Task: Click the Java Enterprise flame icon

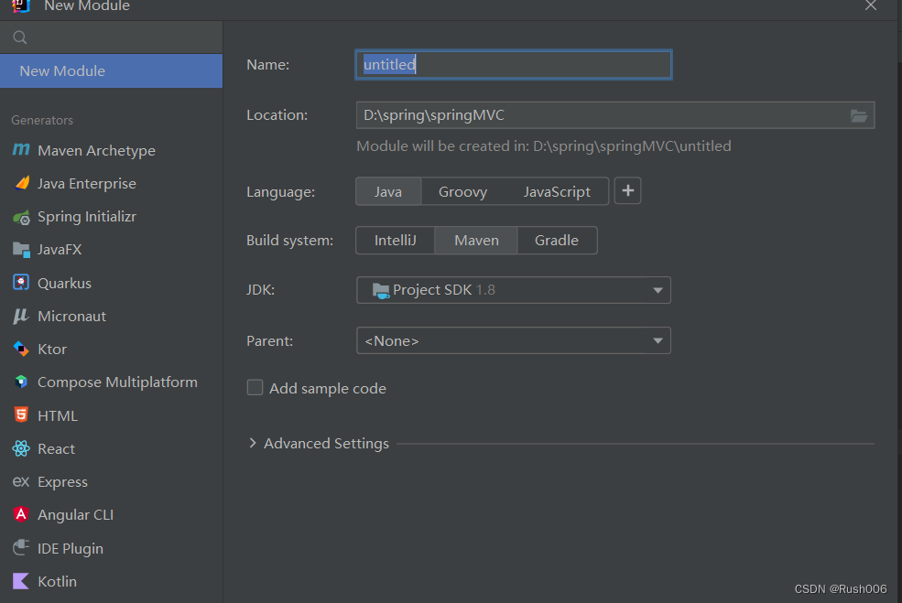Action: (x=22, y=183)
